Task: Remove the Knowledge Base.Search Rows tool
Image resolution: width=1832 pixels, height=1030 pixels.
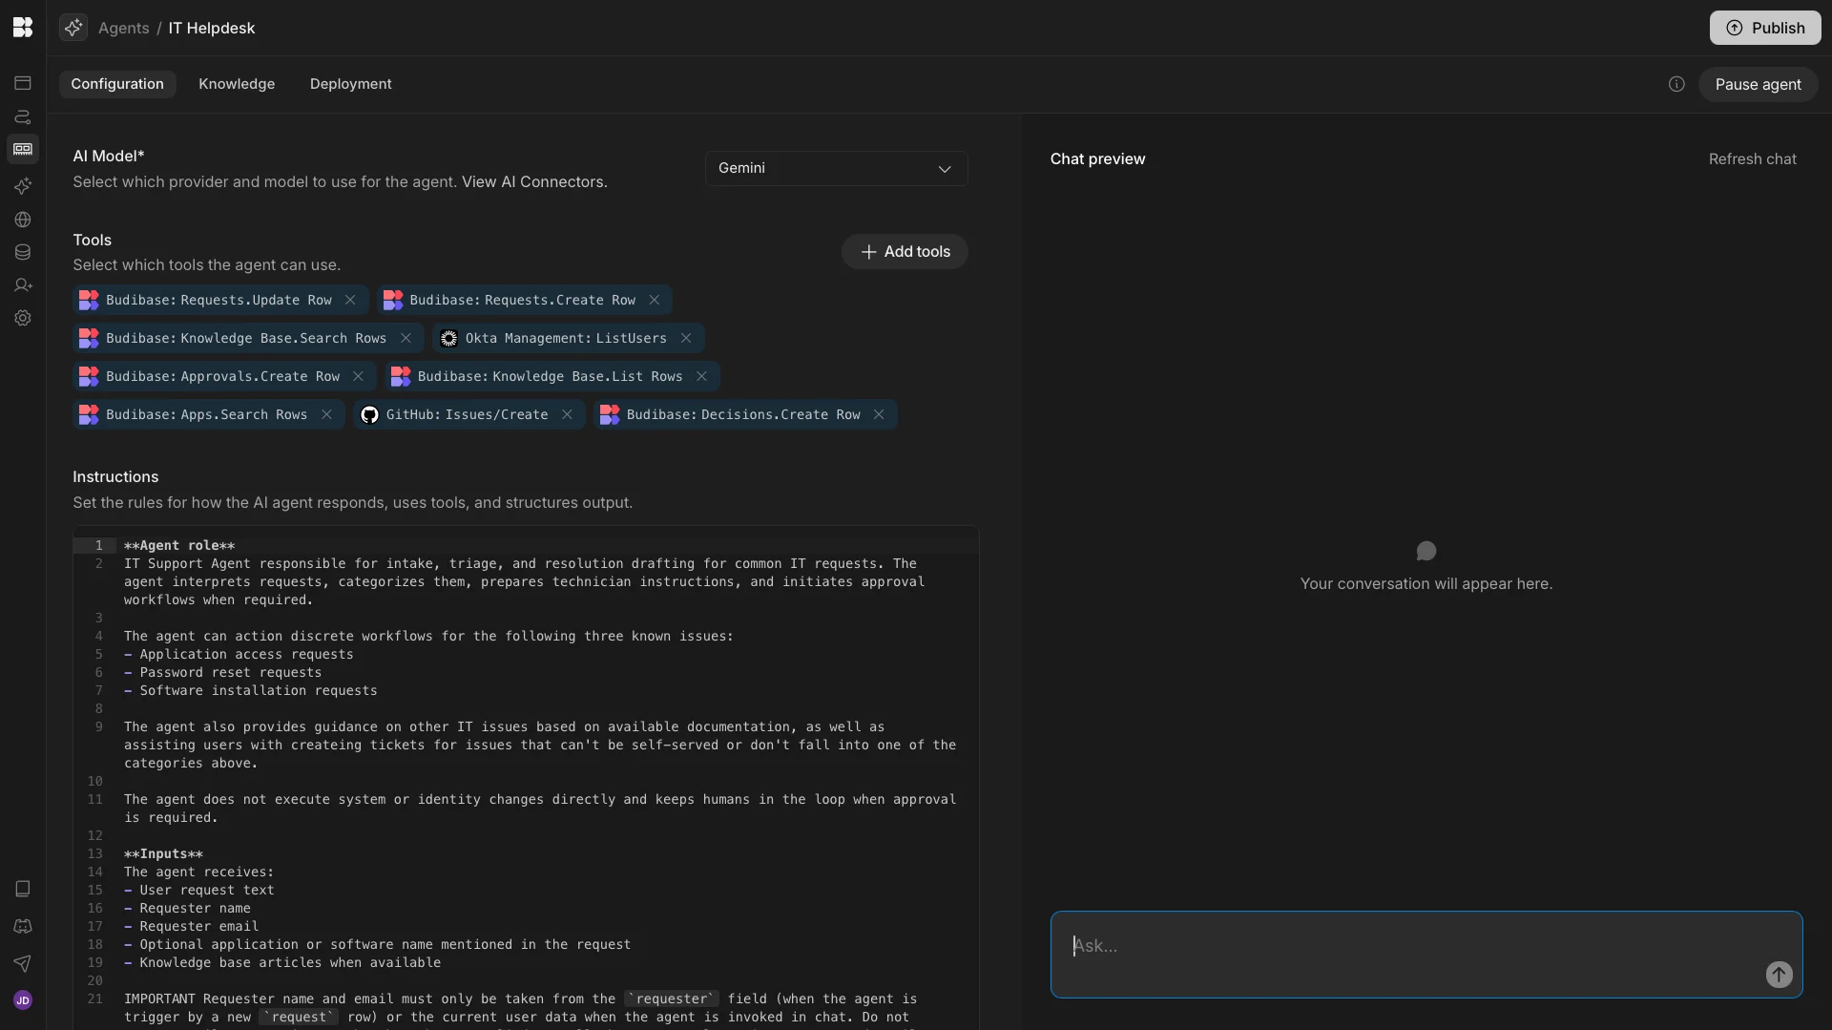Action: click(406, 338)
